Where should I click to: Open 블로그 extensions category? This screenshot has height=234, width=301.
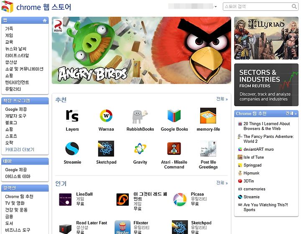click(11, 122)
